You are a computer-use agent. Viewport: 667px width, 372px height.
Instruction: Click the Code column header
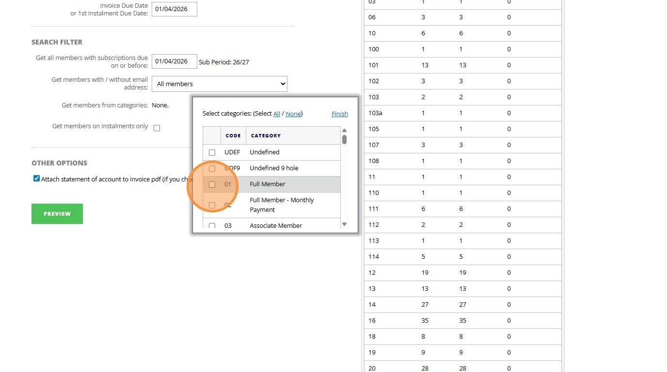[233, 135]
